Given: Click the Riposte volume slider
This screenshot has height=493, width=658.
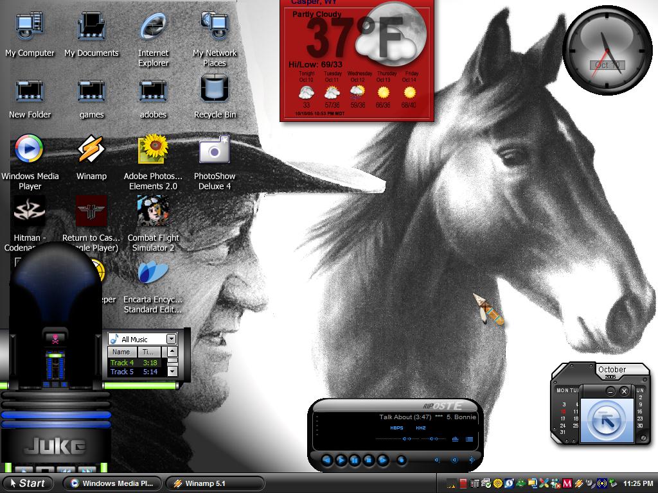Looking at the screenshot, I should coord(397,438).
